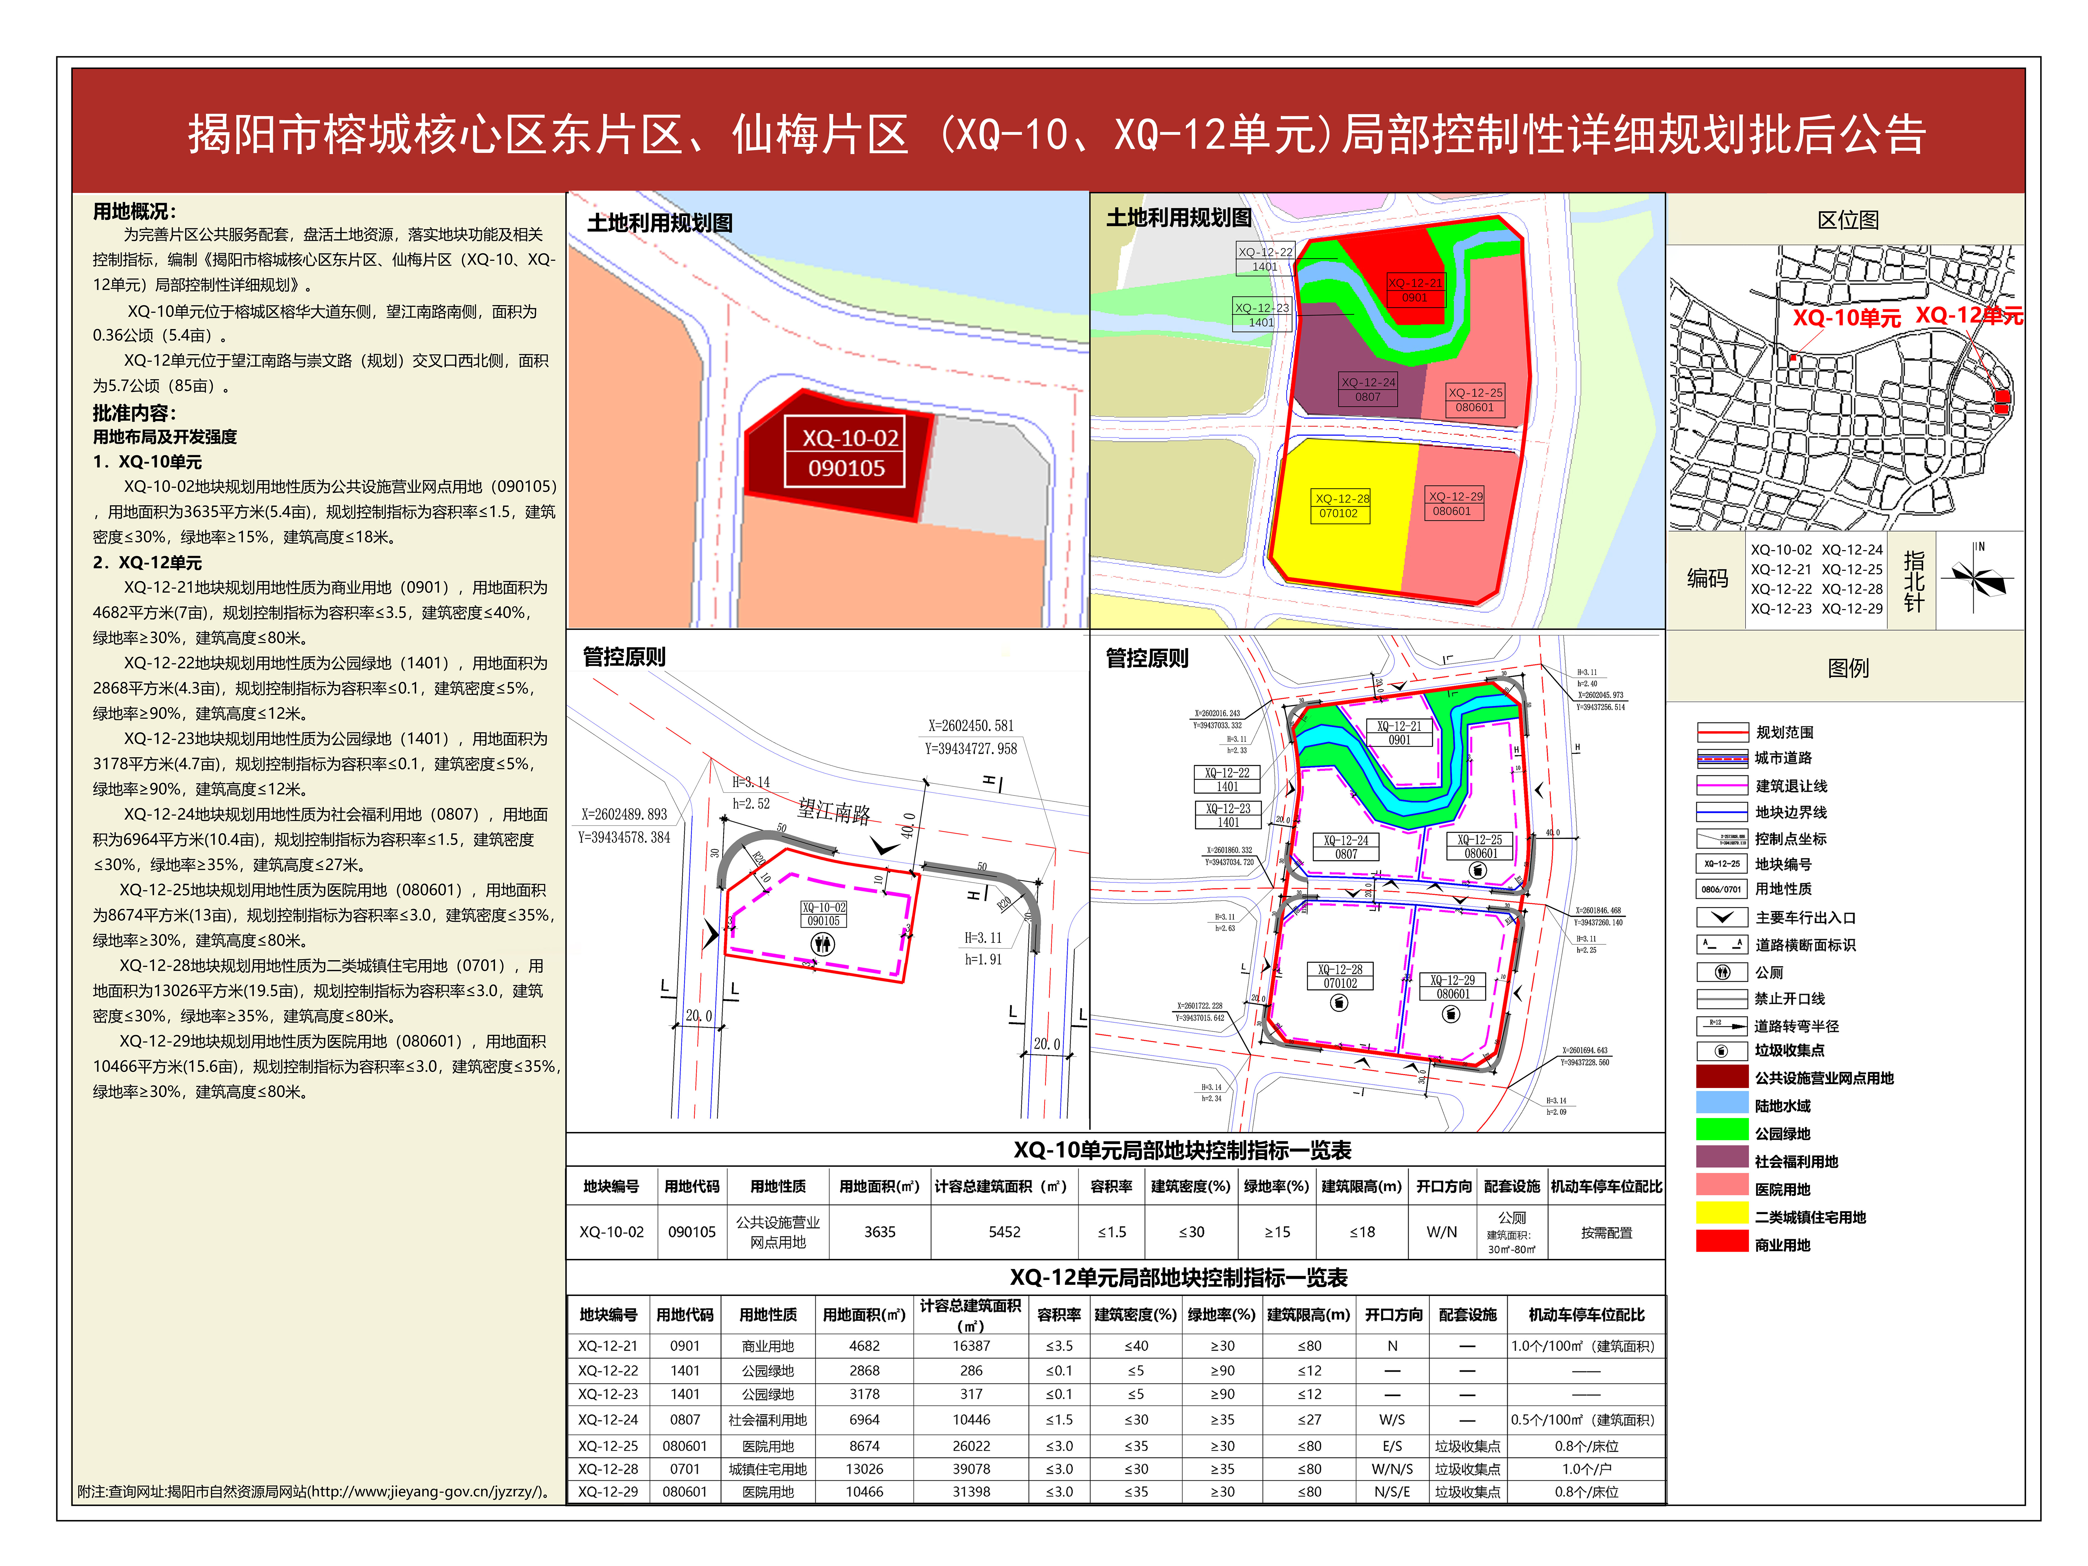Click the 地块编号 legend box showing XQ-12-25
The image size is (2088, 1566).
(1722, 864)
